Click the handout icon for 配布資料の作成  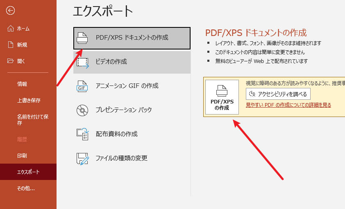point(82,134)
